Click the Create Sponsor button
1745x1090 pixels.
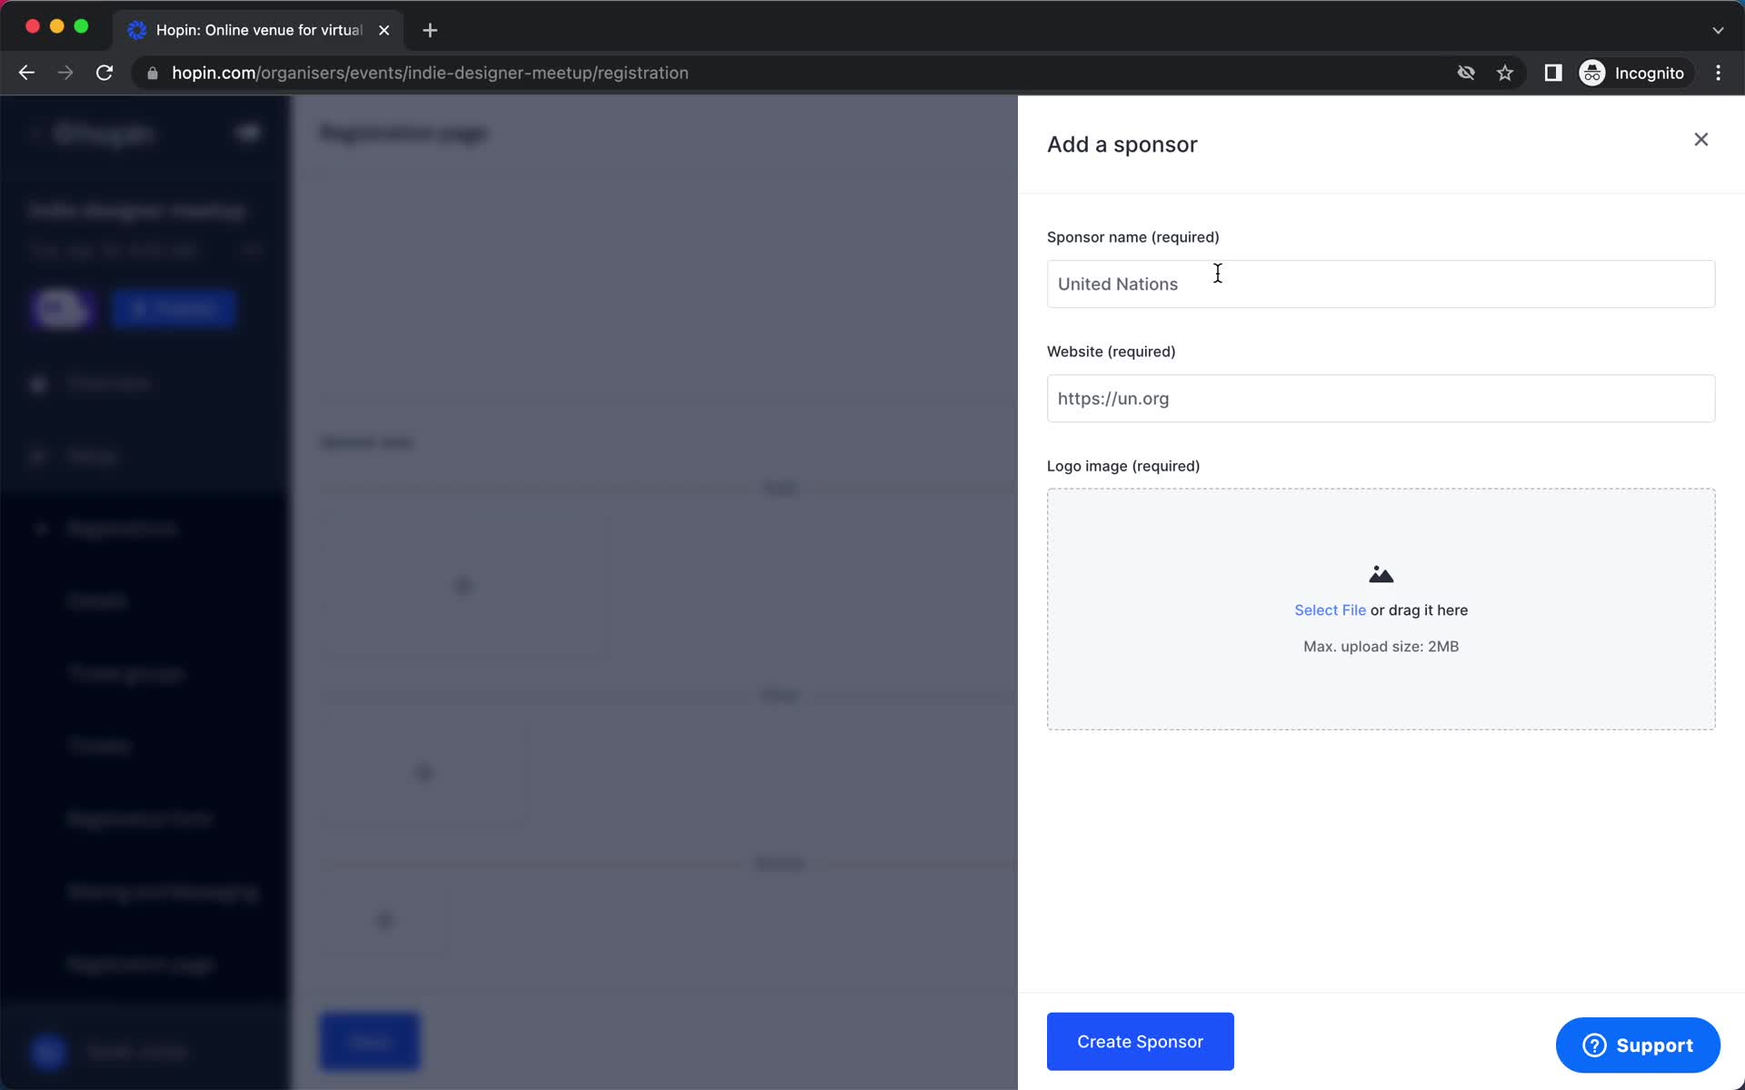(x=1140, y=1042)
